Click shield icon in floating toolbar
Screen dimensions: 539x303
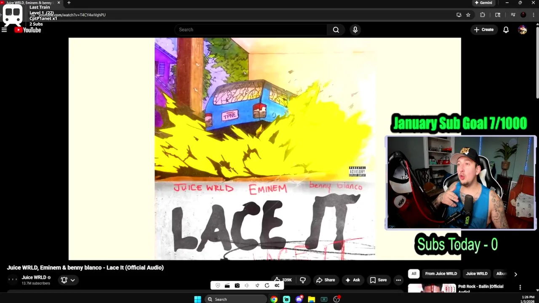click(218, 285)
